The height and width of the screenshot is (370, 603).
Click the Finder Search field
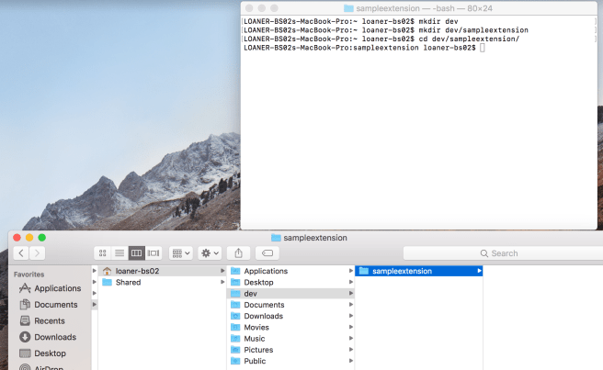coord(501,252)
